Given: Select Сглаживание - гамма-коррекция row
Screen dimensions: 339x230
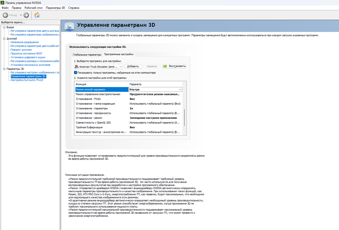Looking at the screenshot, I should [x=129, y=104].
